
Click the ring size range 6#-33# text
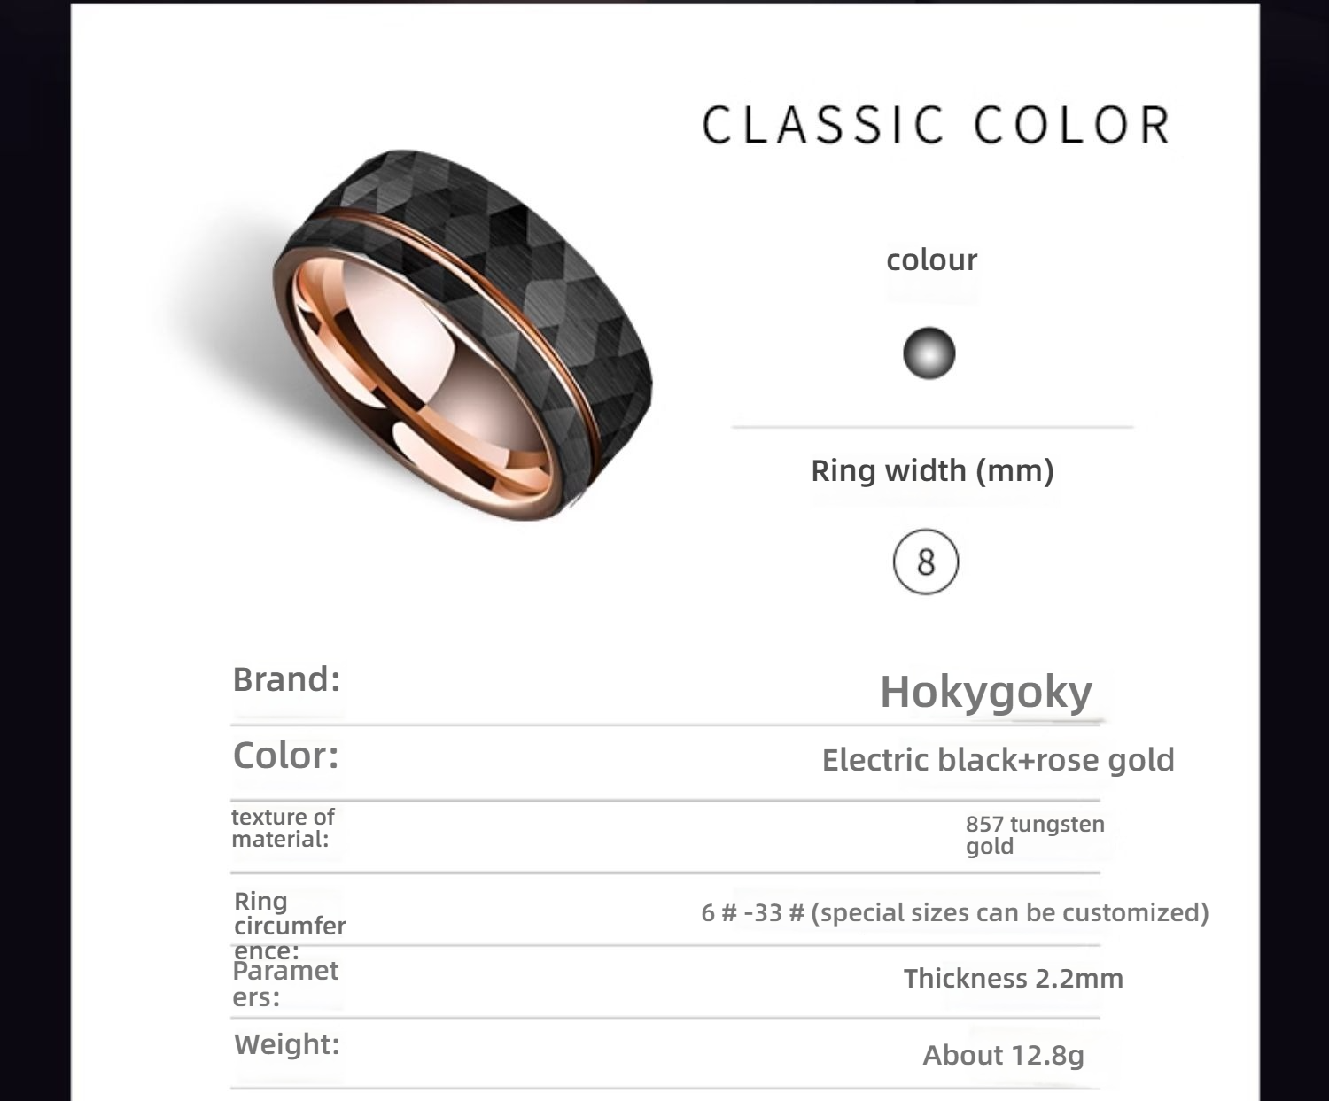955,912
